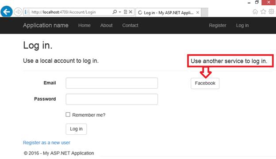The height and width of the screenshot is (159, 276).
Task: Open the About navigation item
Action: (106, 25)
